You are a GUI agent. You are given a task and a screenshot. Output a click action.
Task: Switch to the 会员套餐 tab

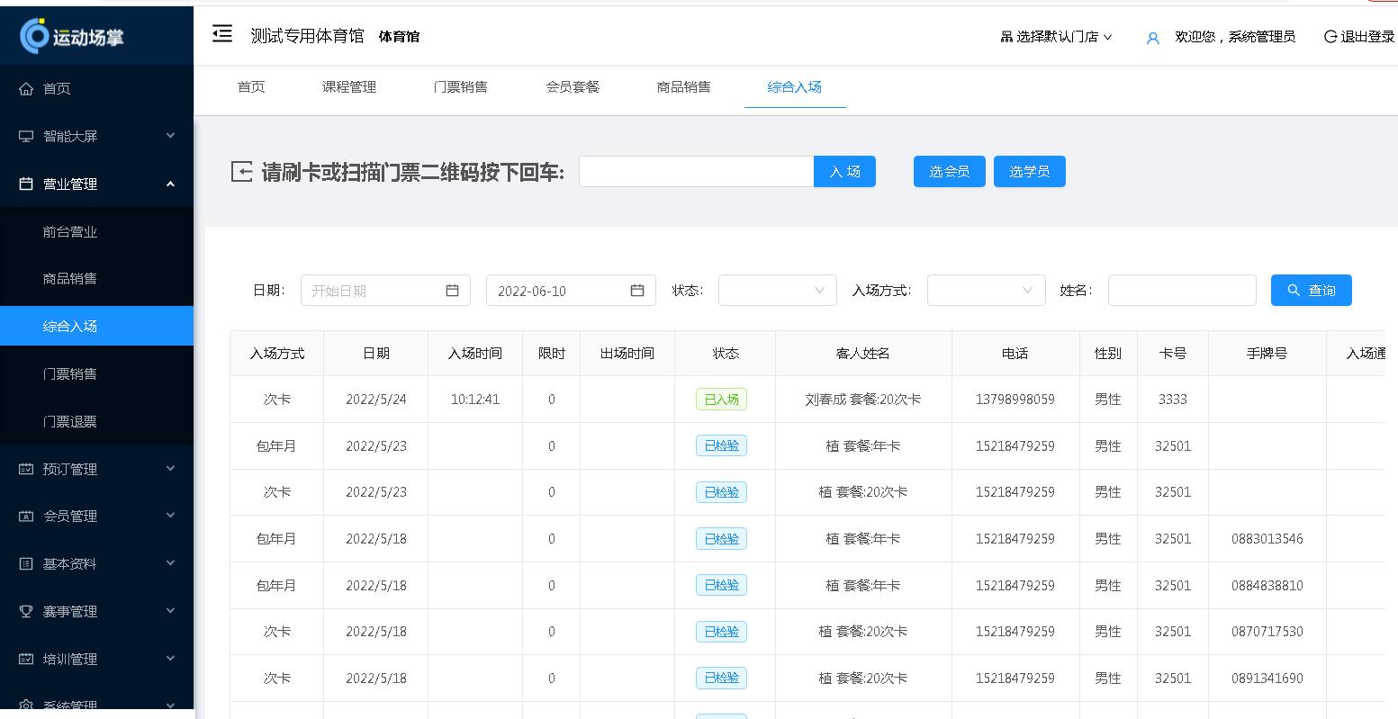[x=573, y=87]
